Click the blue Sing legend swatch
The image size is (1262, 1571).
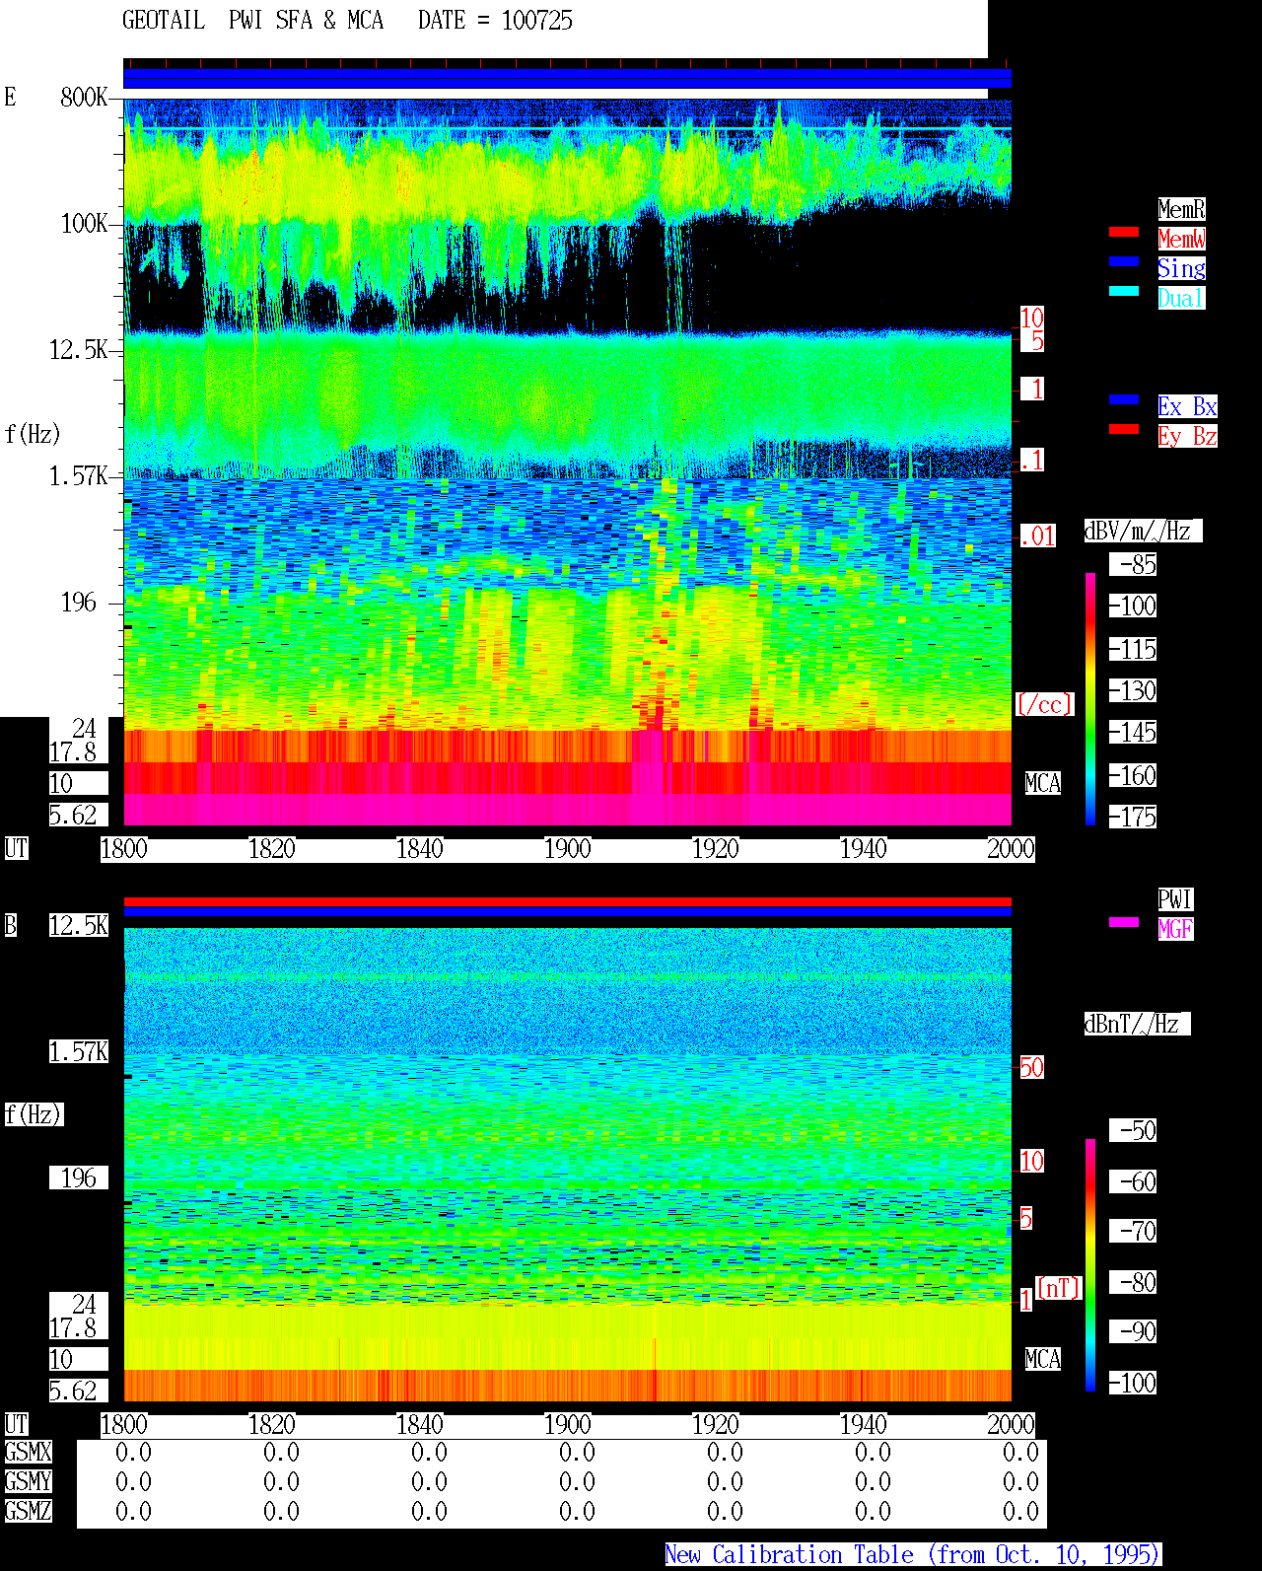1124,261
